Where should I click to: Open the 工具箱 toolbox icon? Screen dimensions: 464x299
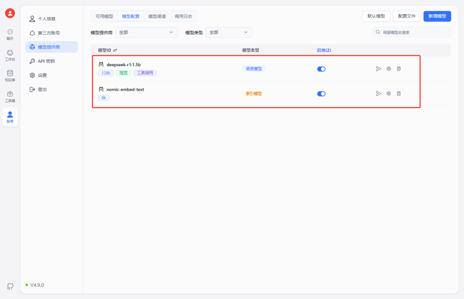[10, 96]
